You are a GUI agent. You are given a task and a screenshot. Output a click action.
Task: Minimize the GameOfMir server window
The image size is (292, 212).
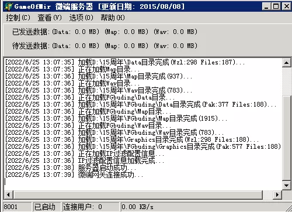point(266,6)
